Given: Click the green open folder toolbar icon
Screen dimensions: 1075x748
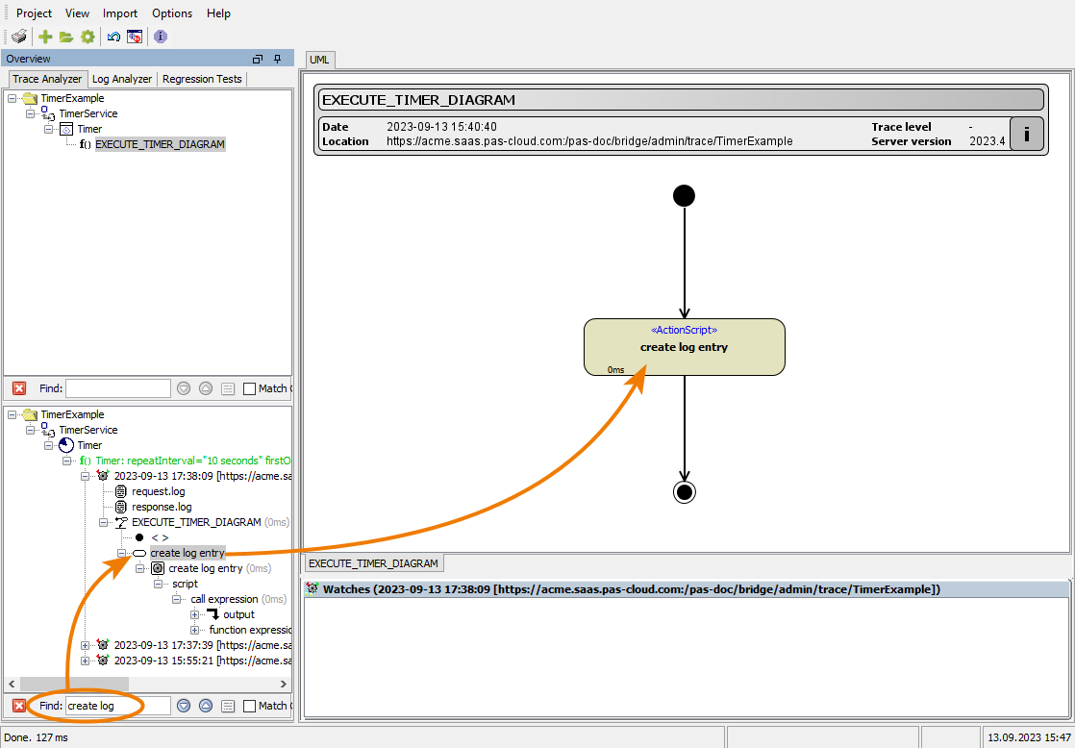Looking at the screenshot, I should click(x=66, y=37).
